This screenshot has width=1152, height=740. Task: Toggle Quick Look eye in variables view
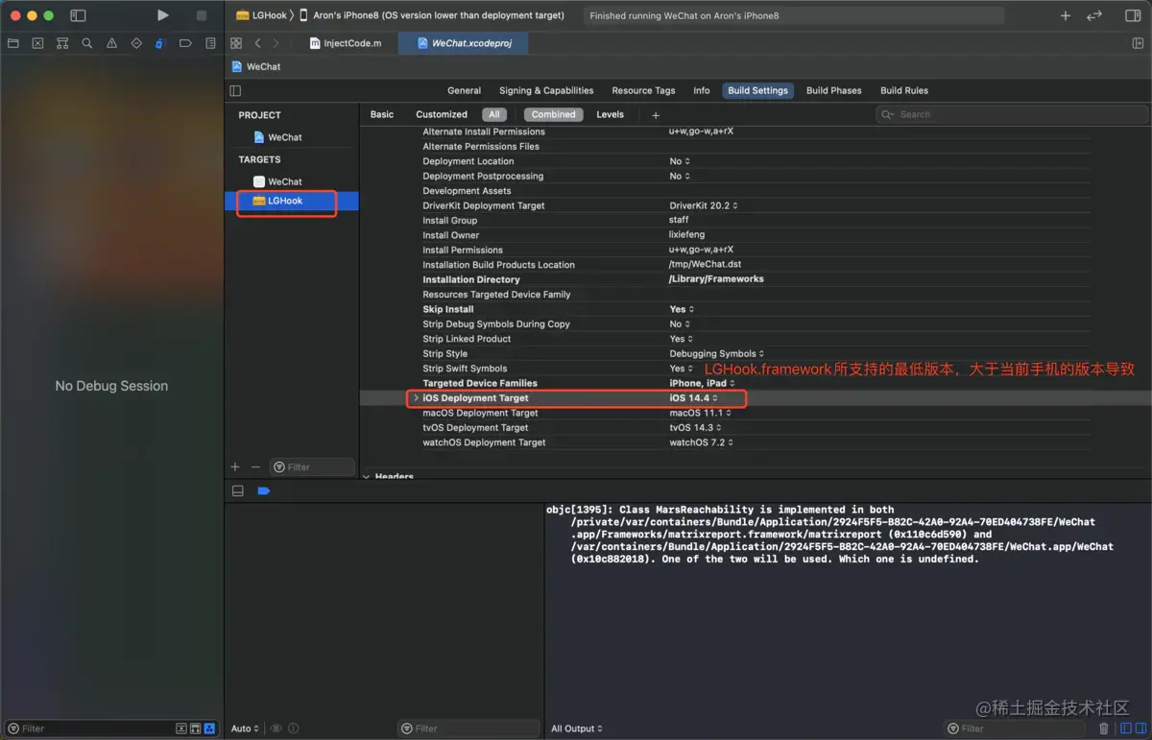point(276,728)
